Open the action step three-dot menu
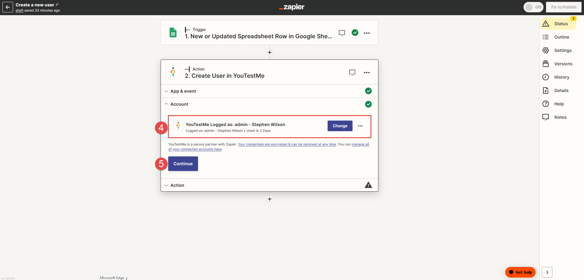 pyautogui.click(x=367, y=72)
